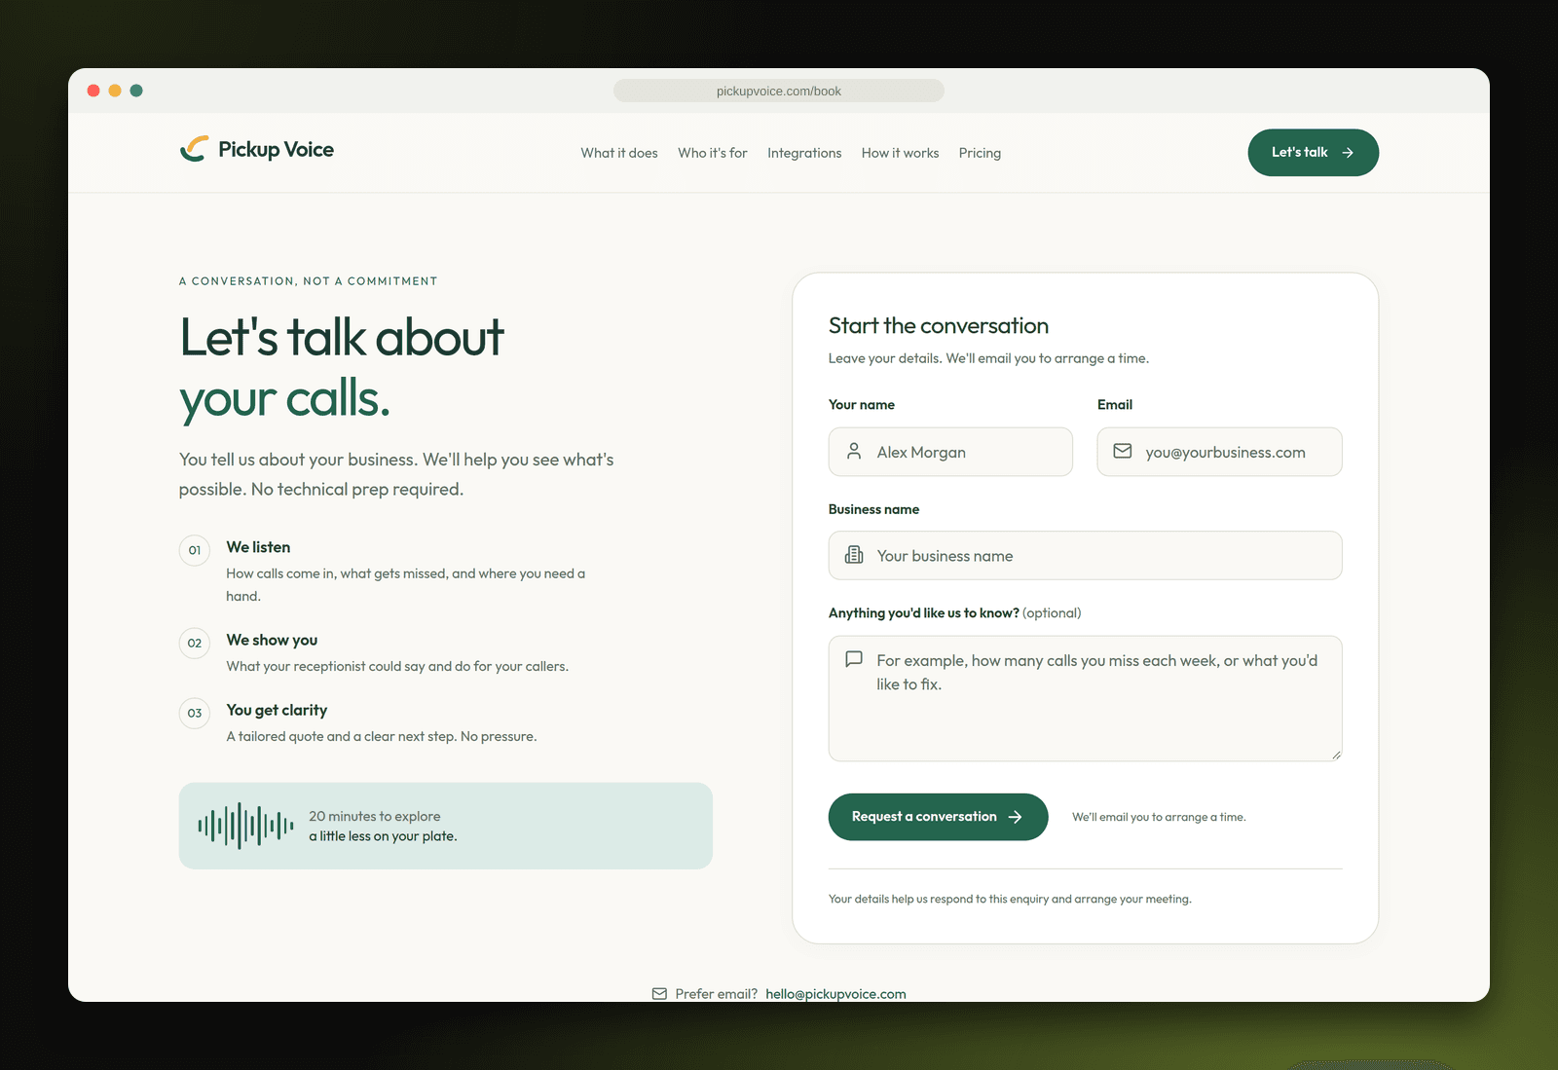Click the A conversation, not a commitment tagline
This screenshot has width=1558, height=1070.
309,281
